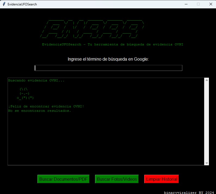Click the 'Ingrese el término de búsqueda' label
This screenshot has width=216, height=194.
(108, 59)
